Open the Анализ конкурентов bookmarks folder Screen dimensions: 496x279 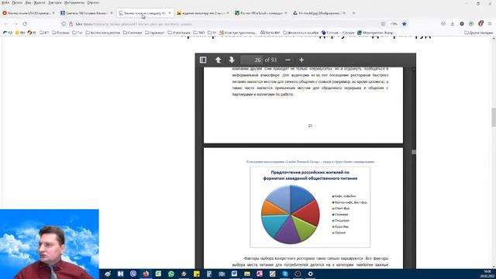(x=103, y=33)
